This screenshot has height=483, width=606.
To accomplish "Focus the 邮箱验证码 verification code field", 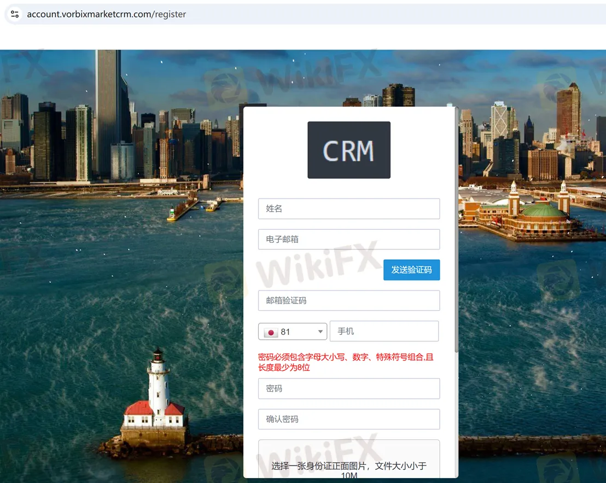I will point(348,301).
